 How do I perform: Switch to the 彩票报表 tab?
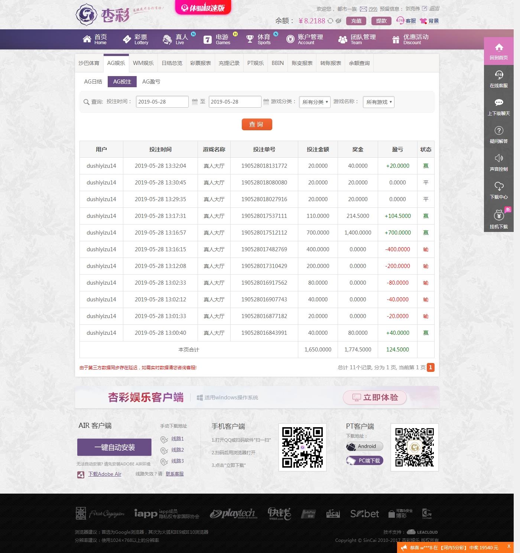point(201,63)
